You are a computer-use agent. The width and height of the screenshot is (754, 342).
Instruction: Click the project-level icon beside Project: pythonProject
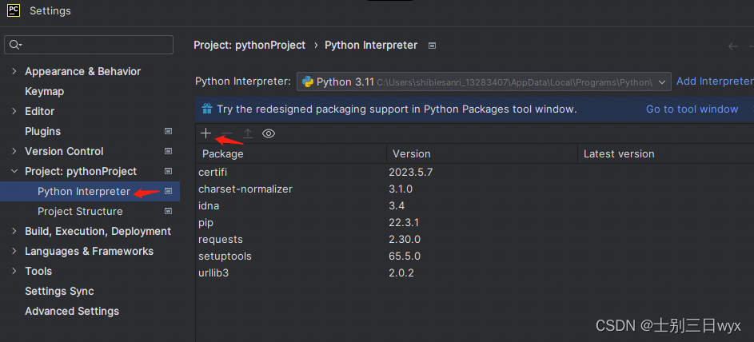[168, 171]
